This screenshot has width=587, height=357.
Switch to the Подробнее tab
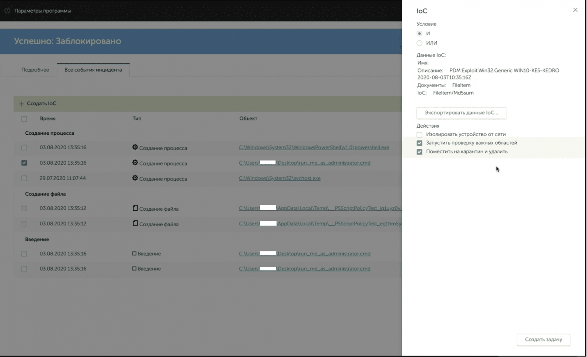pyautogui.click(x=35, y=70)
